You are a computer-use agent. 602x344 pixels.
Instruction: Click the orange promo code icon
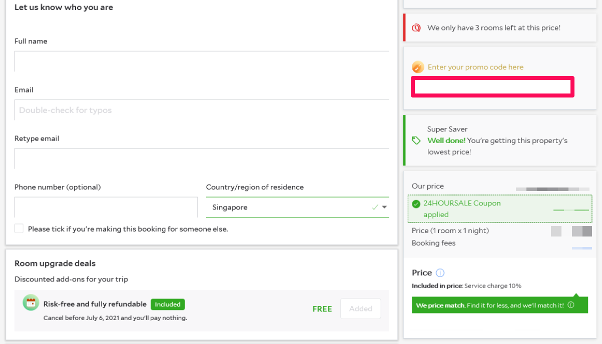[x=418, y=67]
